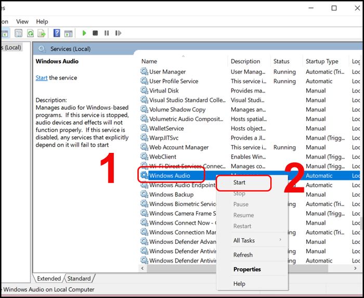This screenshot has height=298, width=364.
Task: Click the Refresh toolbar icon with green arrows
Action: coord(30,33)
